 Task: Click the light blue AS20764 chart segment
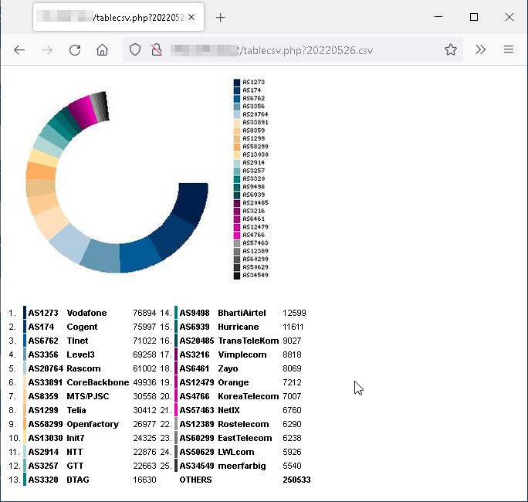pos(70,244)
